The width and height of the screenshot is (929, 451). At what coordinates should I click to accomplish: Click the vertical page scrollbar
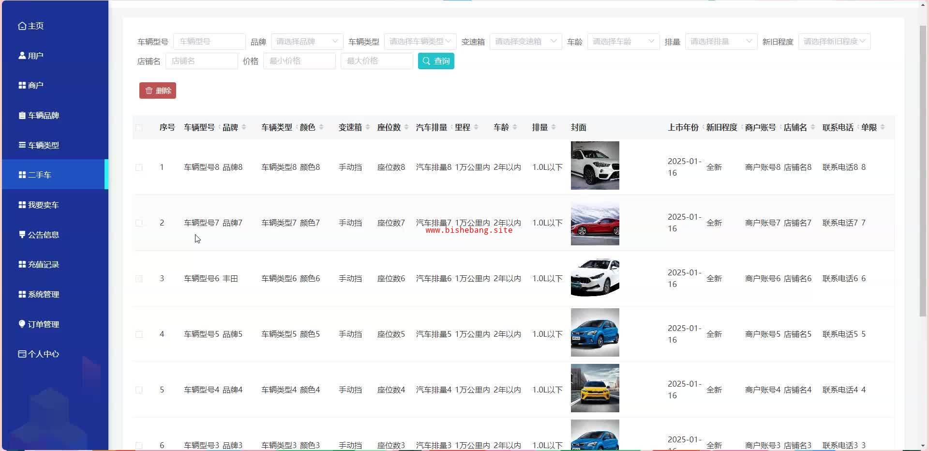[x=923, y=169]
